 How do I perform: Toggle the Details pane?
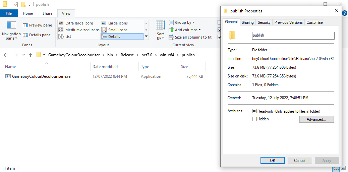37,35
